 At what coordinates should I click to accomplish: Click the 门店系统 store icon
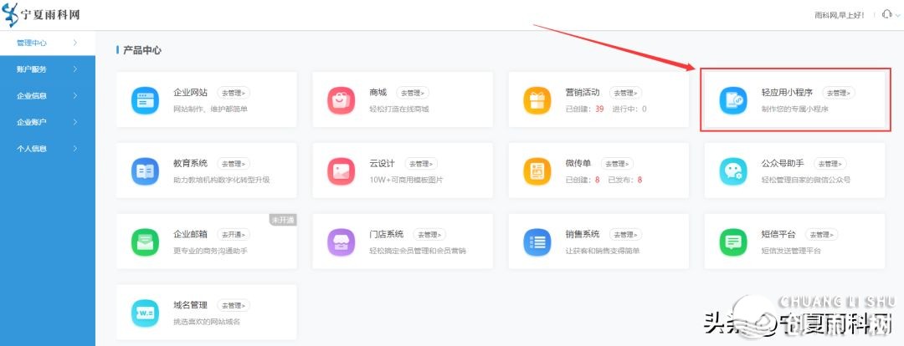(x=341, y=242)
